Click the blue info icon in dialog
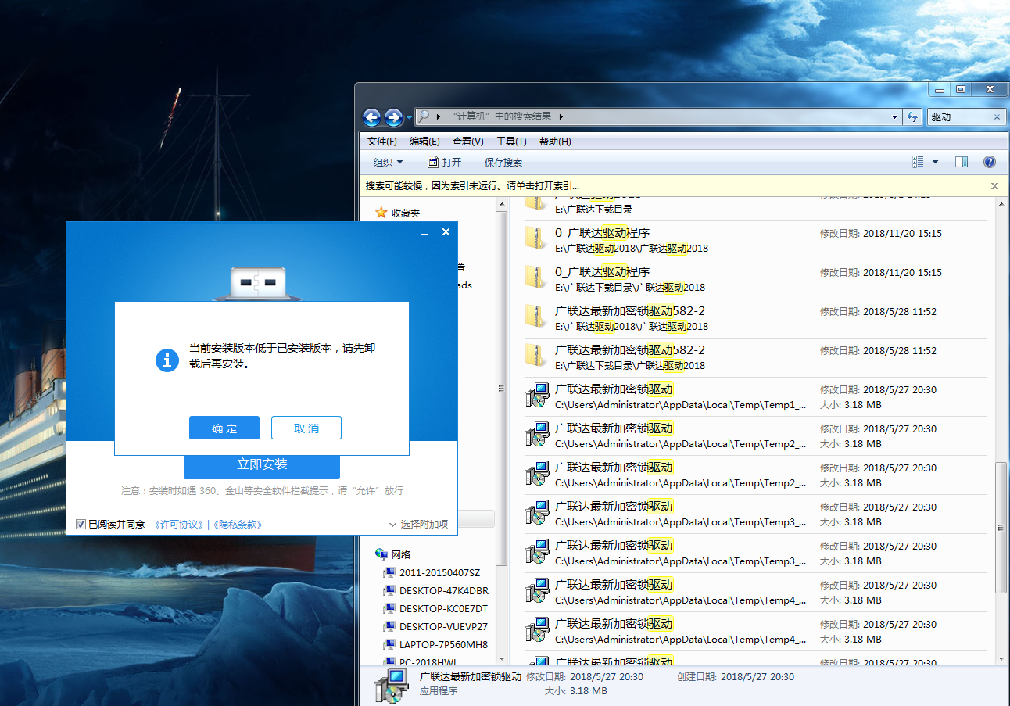Viewport: 1010px width, 706px height. click(167, 360)
